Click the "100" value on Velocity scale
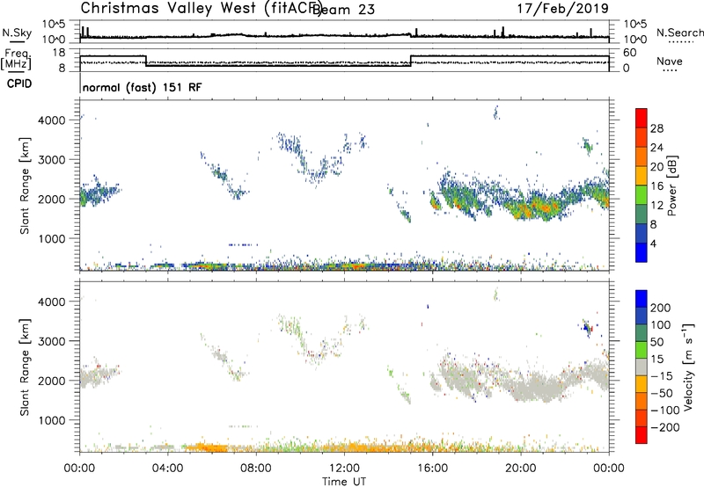704x487 pixels. pyautogui.click(x=661, y=325)
